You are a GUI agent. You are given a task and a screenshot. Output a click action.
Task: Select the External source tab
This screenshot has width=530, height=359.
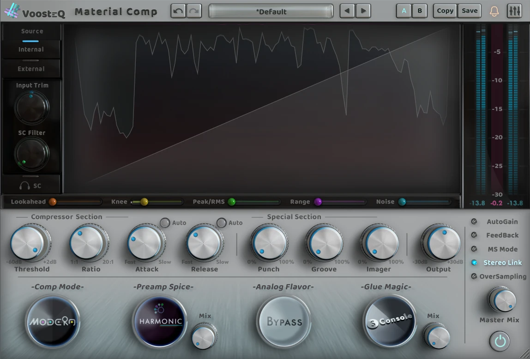[31, 69]
